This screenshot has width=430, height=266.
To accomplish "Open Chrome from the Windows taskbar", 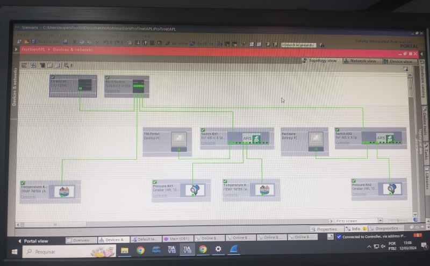I will click(x=140, y=249).
